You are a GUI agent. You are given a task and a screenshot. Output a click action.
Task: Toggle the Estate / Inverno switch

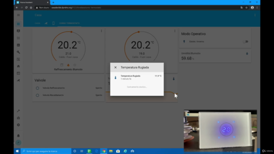pyautogui.click(x=245, y=41)
